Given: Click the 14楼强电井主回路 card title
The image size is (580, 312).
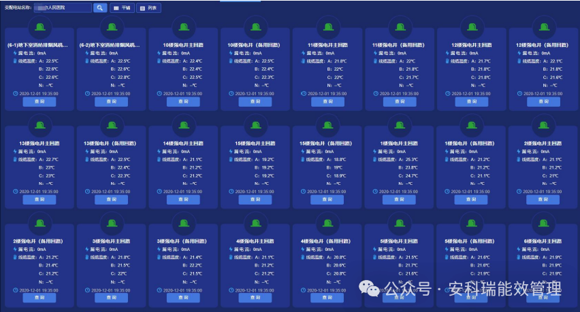Looking at the screenshot, I should [184, 143].
